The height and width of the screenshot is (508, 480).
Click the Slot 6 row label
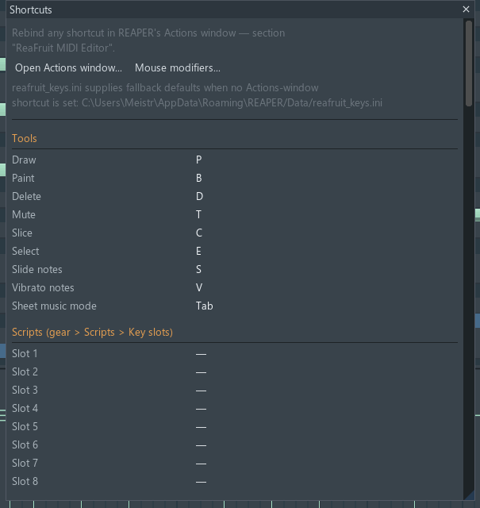tap(25, 445)
